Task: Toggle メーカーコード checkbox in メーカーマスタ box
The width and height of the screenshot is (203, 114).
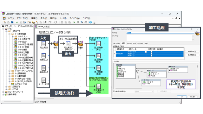Action: pos(142,82)
